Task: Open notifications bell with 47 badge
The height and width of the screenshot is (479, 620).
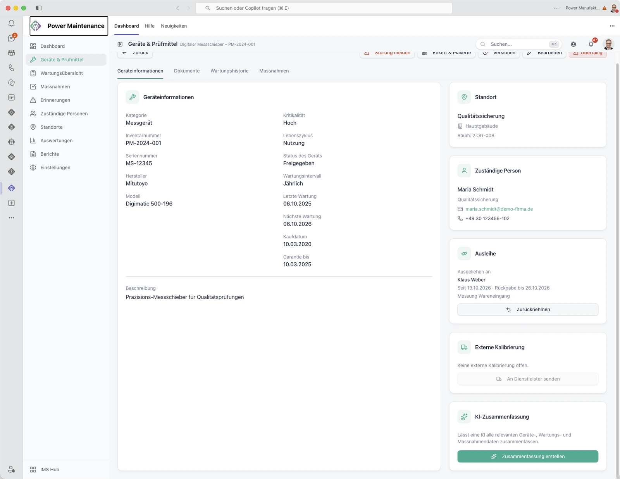Action: 591,44
